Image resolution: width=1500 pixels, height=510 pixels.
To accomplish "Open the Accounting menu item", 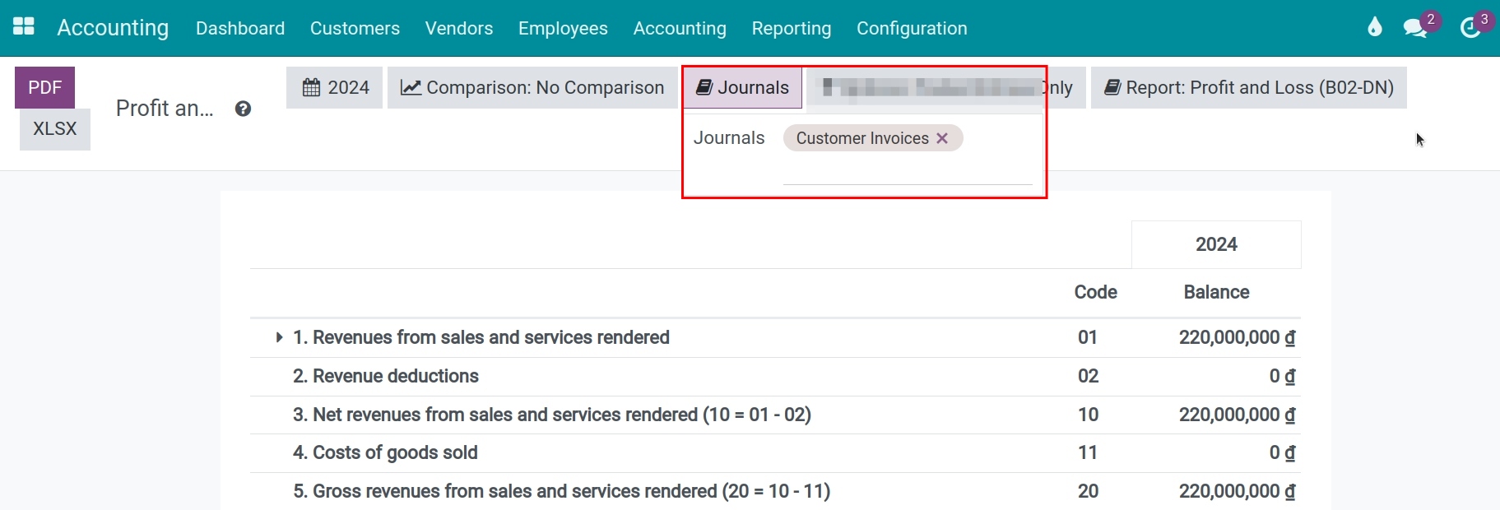I will [x=680, y=28].
